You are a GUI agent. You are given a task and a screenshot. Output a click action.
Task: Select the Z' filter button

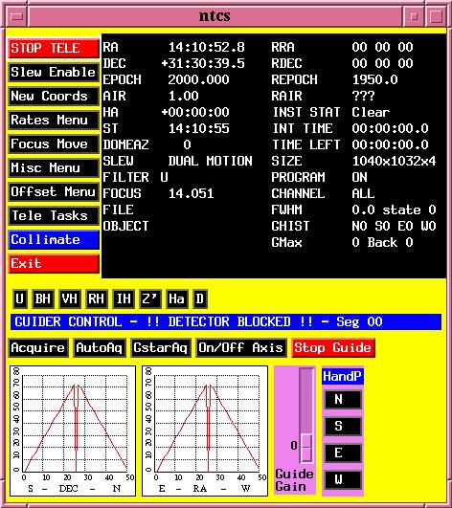(149, 298)
